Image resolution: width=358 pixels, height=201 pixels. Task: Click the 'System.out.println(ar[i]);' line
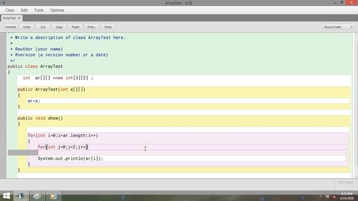coord(70,159)
